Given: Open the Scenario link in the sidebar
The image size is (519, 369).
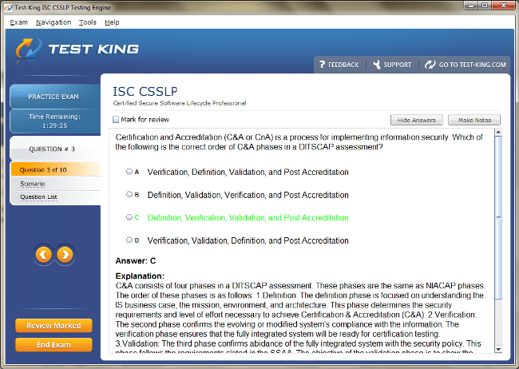Looking at the screenshot, I should [33, 184].
